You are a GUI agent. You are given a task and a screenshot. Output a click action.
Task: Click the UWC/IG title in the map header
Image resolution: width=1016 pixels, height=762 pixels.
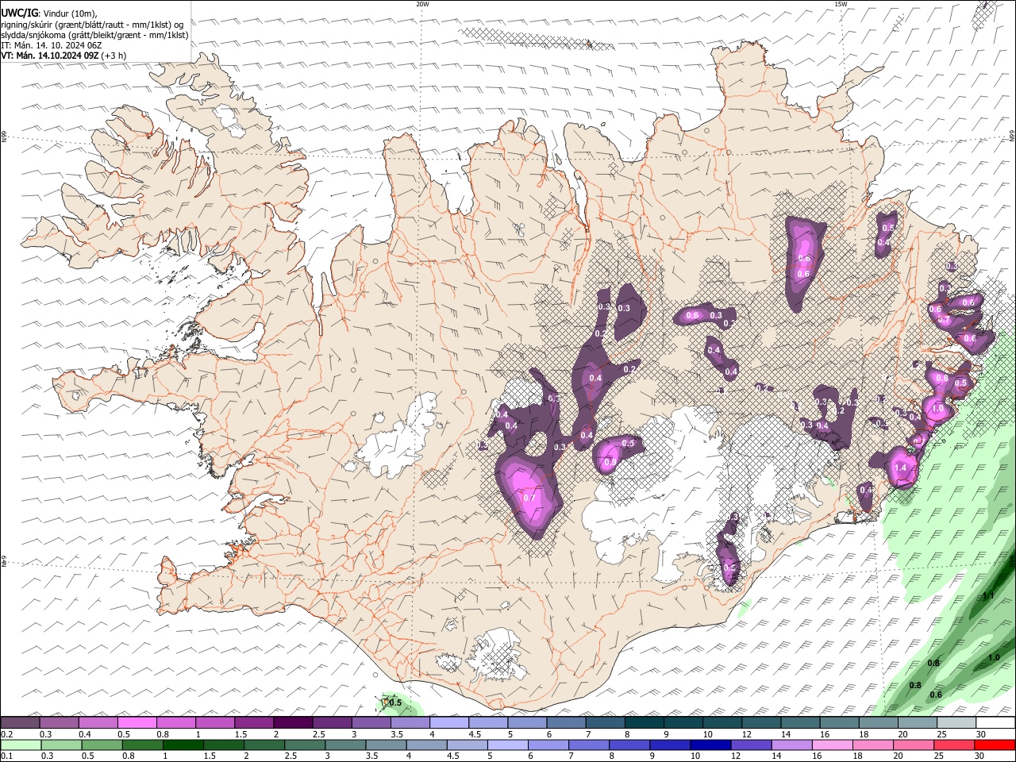pos(19,13)
